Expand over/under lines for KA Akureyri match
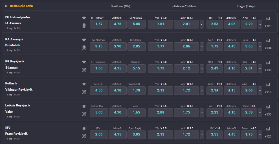This screenshot has height=144, width=279. 202,47
